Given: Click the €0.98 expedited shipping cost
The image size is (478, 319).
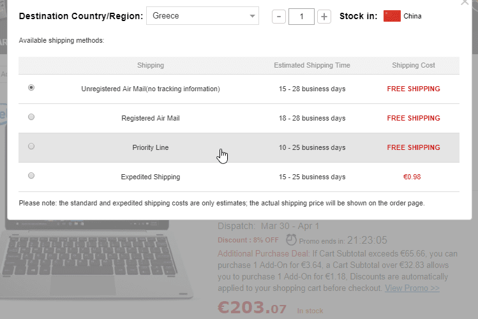Looking at the screenshot, I should click(x=414, y=177).
